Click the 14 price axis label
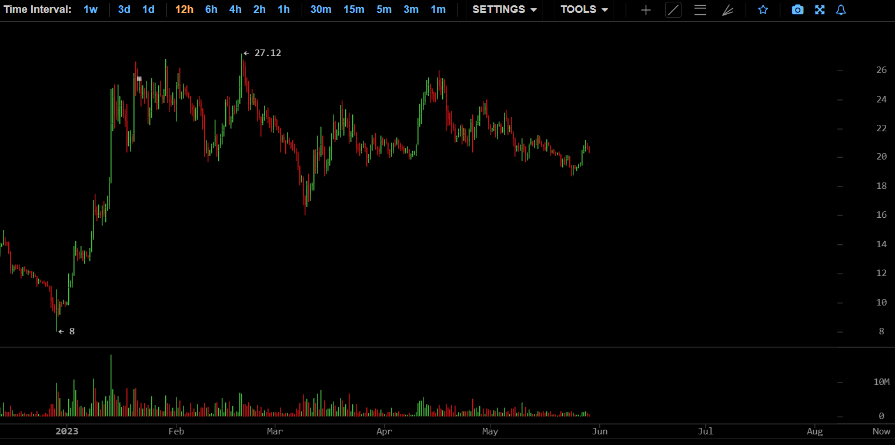Image resolution: width=895 pixels, height=445 pixels. [x=881, y=244]
